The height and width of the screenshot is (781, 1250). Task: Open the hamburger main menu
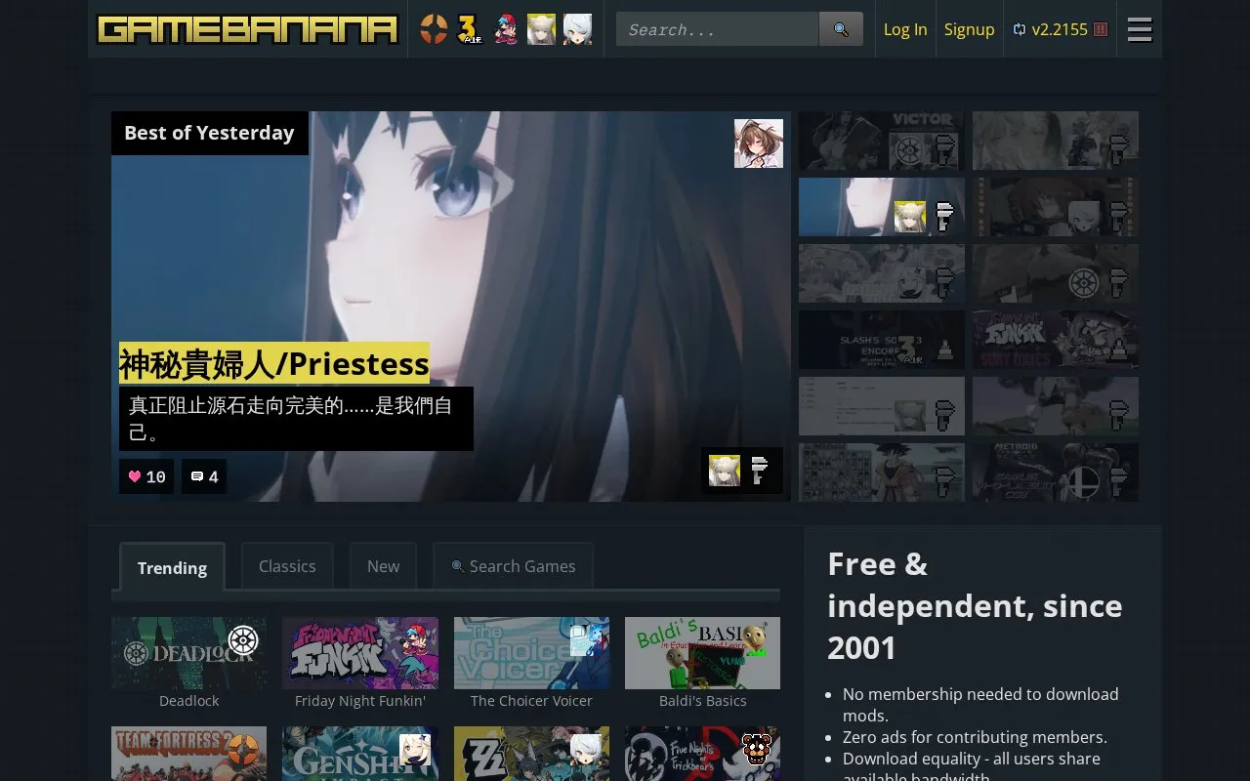[1140, 29]
